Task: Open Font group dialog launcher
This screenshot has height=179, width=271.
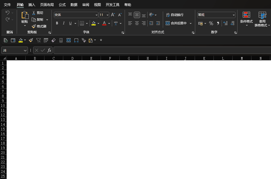Action: [x=123, y=33]
